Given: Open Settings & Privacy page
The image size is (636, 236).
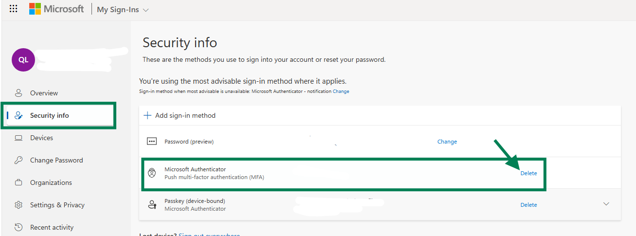Looking at the screenshot, I should pos(57,205).
